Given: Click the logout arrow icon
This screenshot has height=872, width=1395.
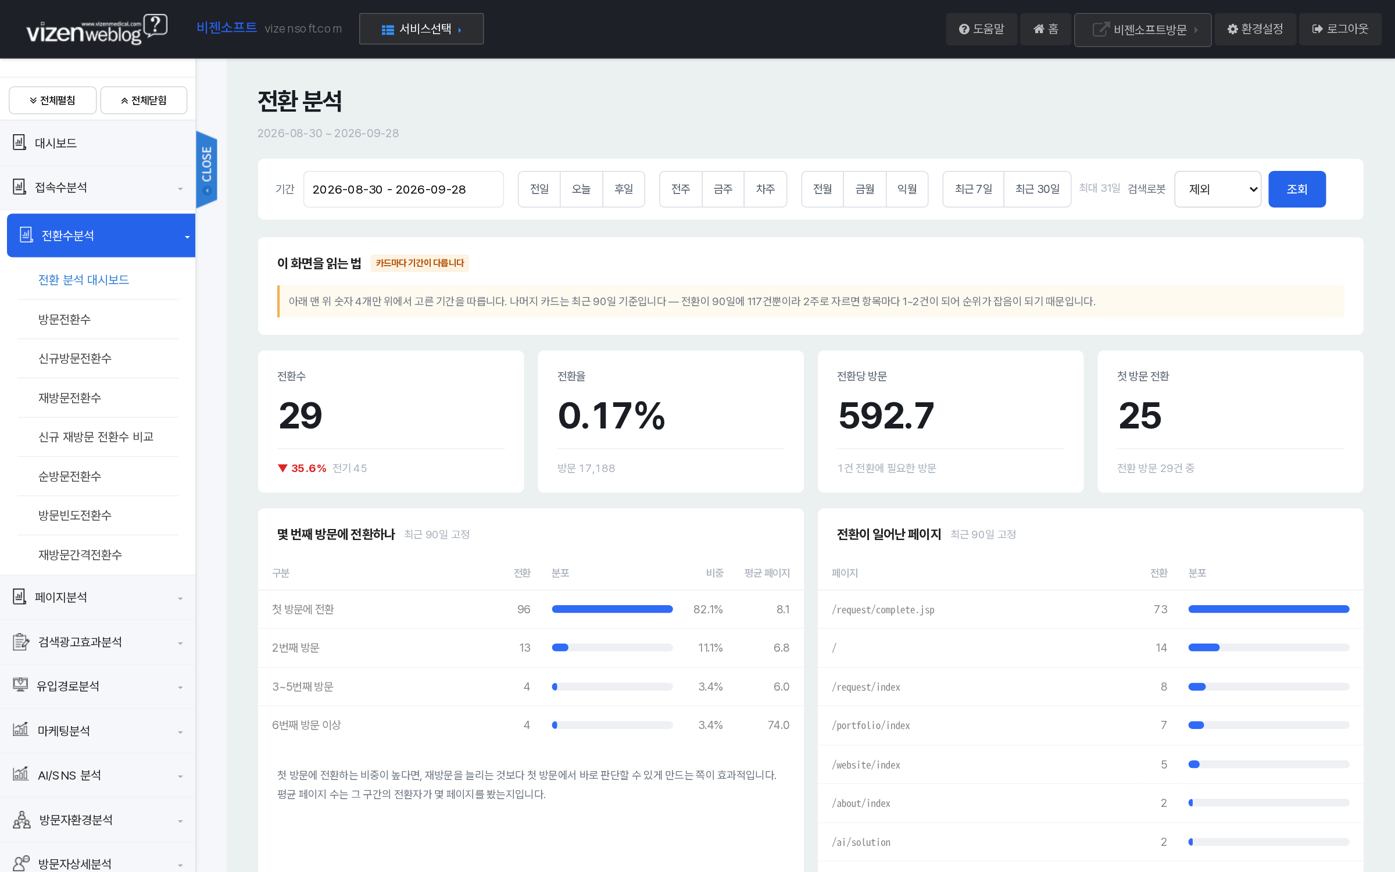Looking at the screenshot, I should click(x=1318, y=29).
